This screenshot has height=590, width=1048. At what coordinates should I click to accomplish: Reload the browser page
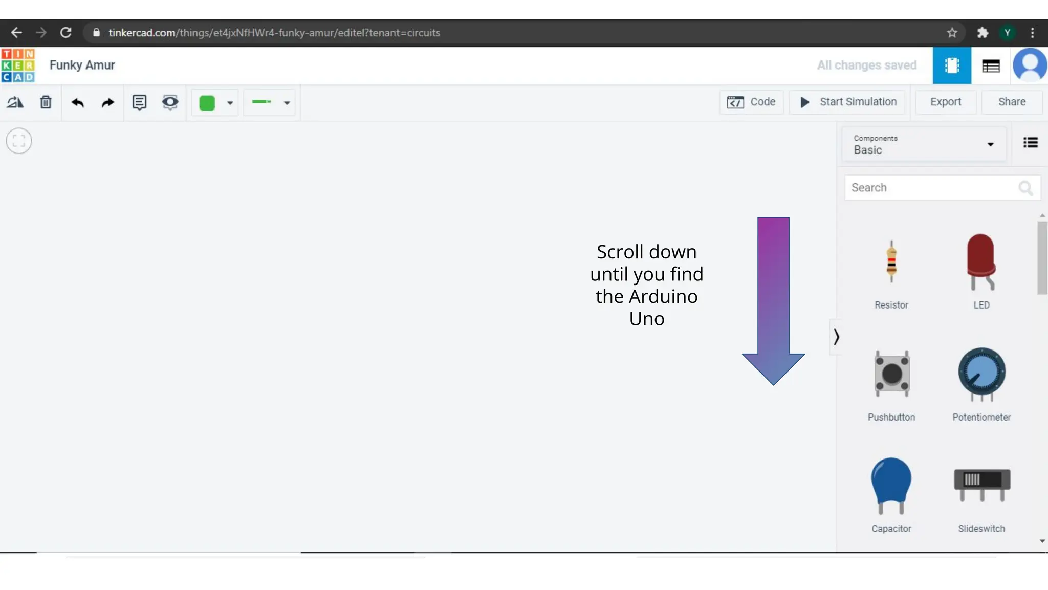coord(65,33)
